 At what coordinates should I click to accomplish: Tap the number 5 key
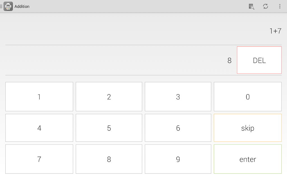tap(109, 128)
